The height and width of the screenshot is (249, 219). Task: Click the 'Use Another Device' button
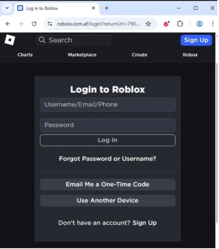point(108,201)
